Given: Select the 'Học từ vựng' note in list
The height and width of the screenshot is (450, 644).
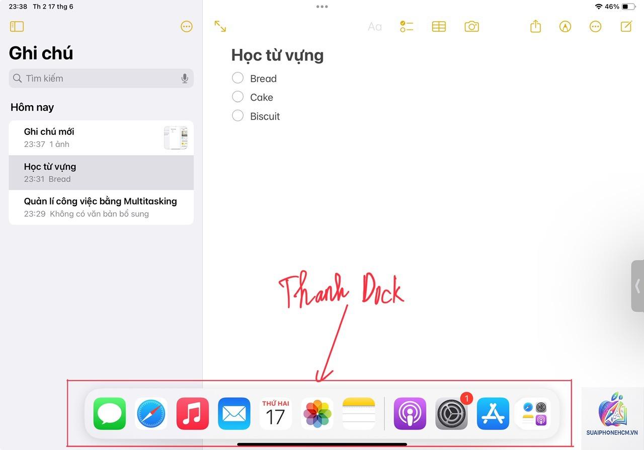Looking at the screenshot, I should click(101, 173).
